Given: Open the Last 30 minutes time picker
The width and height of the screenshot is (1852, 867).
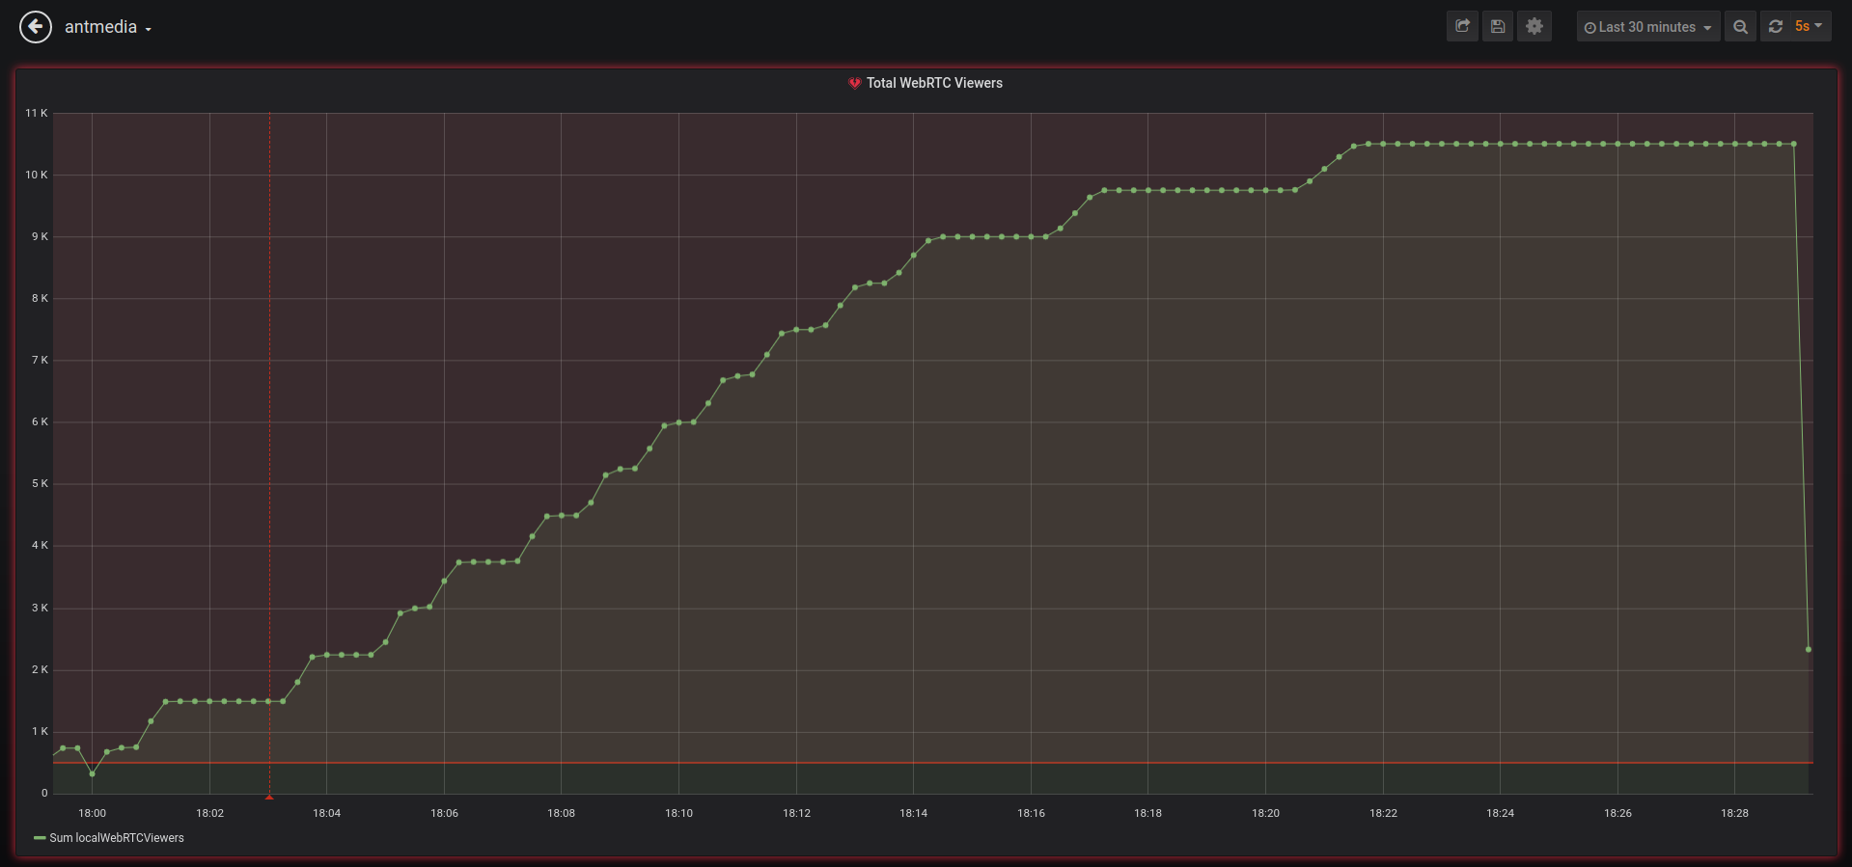Looking at the screenshot, I should [1648, 27].
